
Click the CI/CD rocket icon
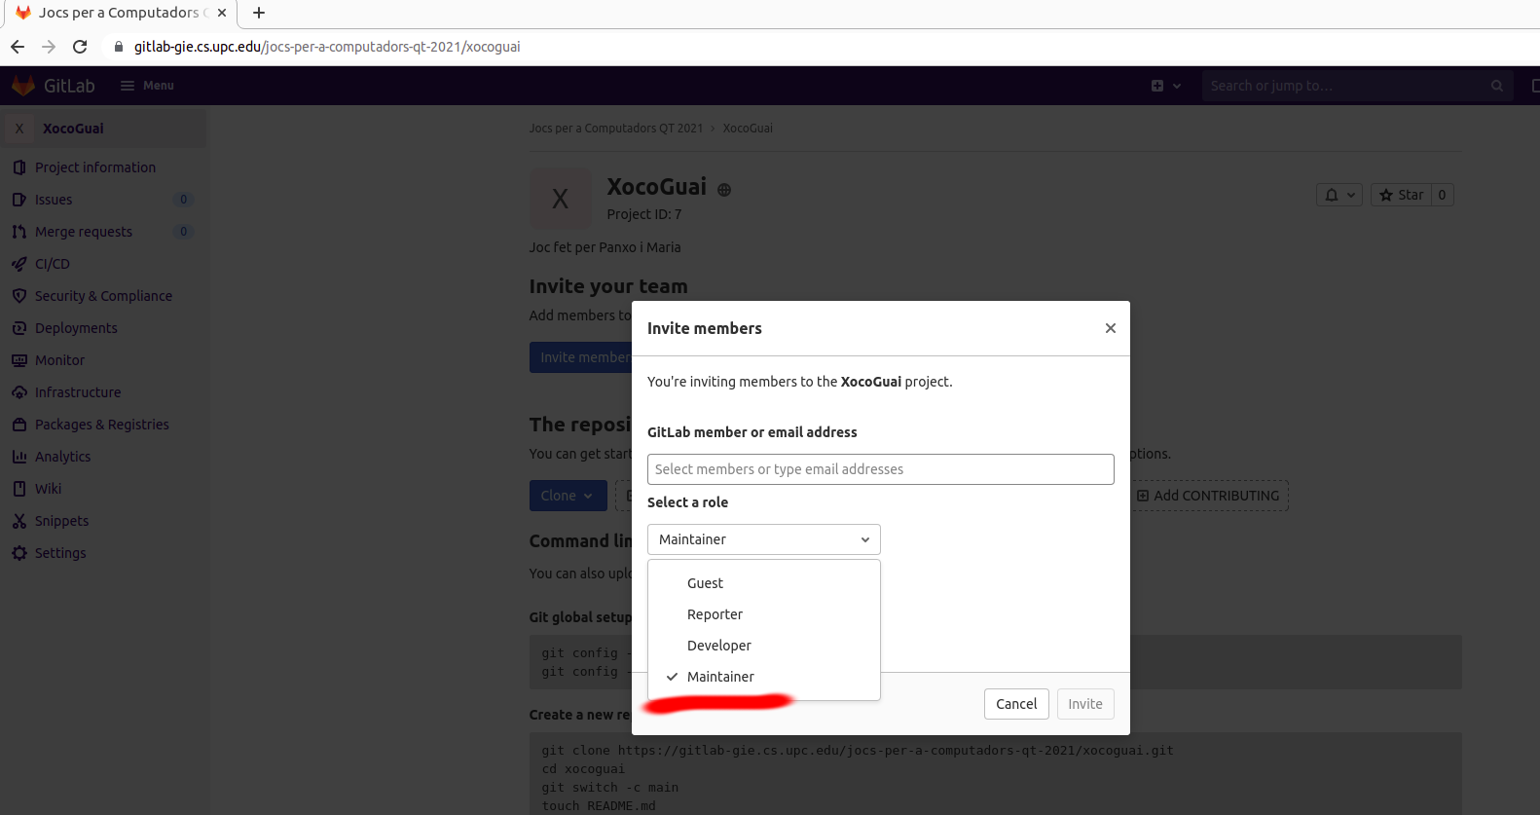pyautogui.click(x=18, y=264)
